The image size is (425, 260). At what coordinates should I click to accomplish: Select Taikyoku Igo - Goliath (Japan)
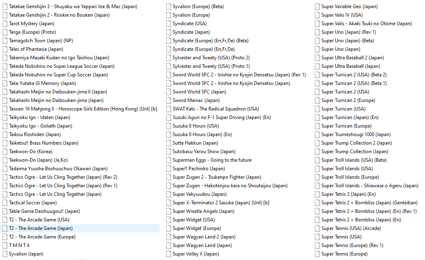point(40,126)
